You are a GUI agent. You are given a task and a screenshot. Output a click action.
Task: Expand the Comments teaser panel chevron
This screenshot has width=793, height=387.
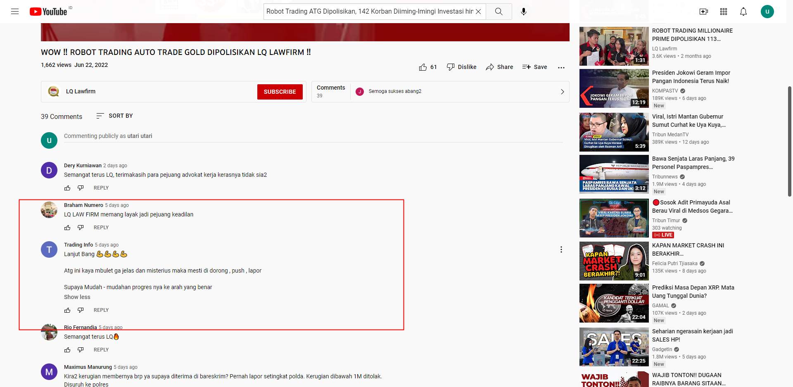pyautogui.click(x=562, y=92)
